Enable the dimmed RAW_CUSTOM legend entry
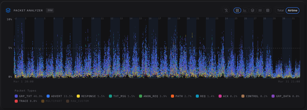 (x=77, y=101)
